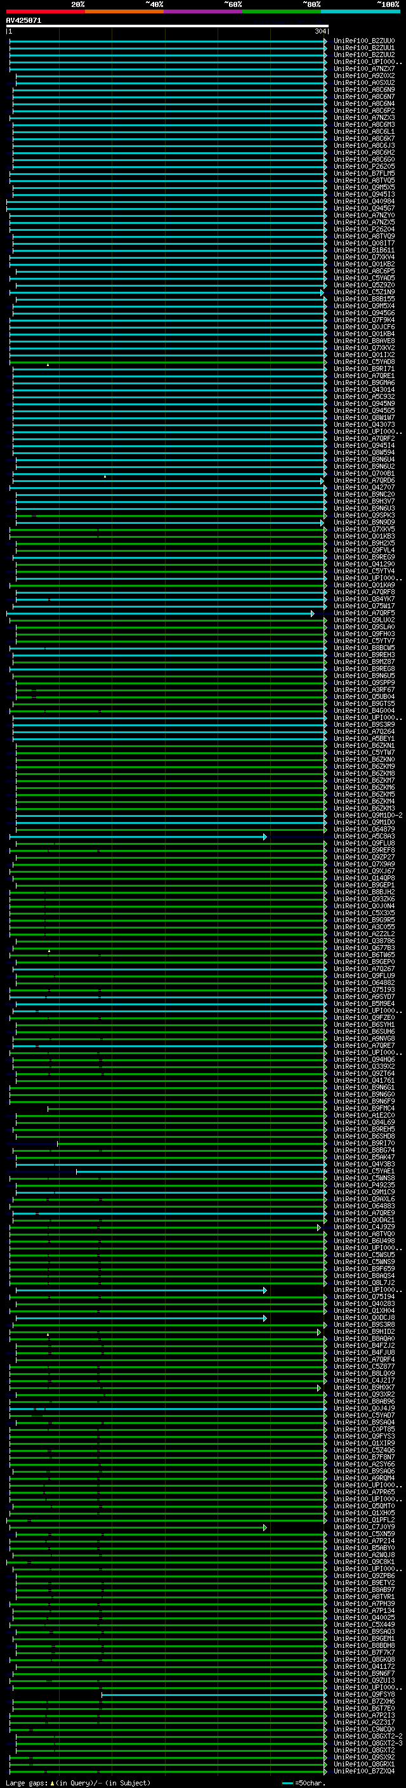This screenshot has height=1788, width=406.
Task: Select hit label UniRef100_Q8GXT2-3
Action: tap(369, 1743)
